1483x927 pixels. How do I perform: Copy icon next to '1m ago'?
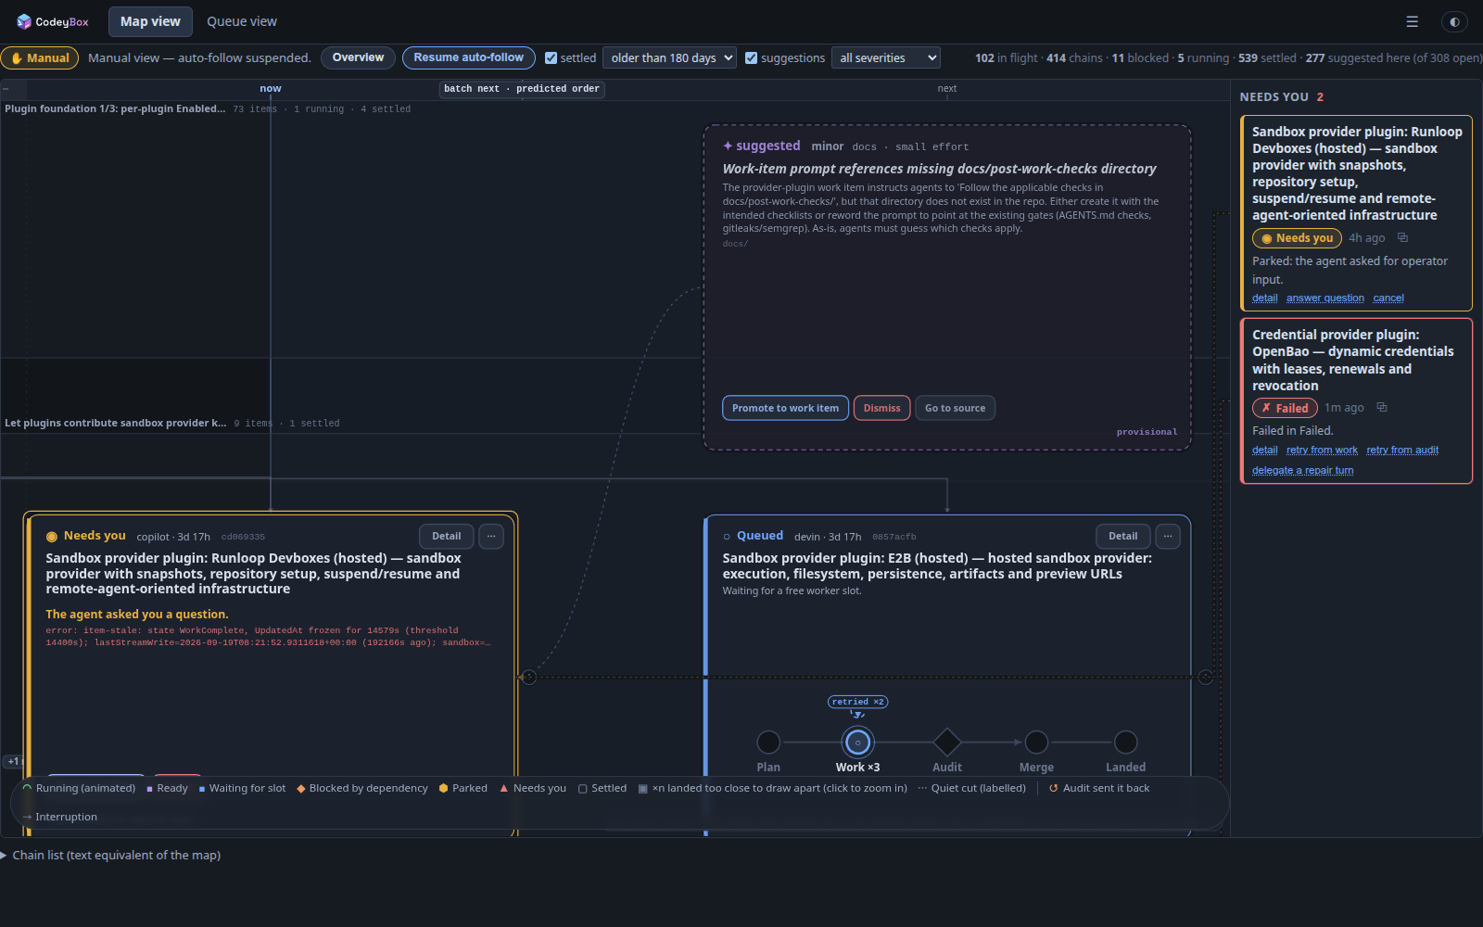pyautogui.click(x=1381, y=407)
